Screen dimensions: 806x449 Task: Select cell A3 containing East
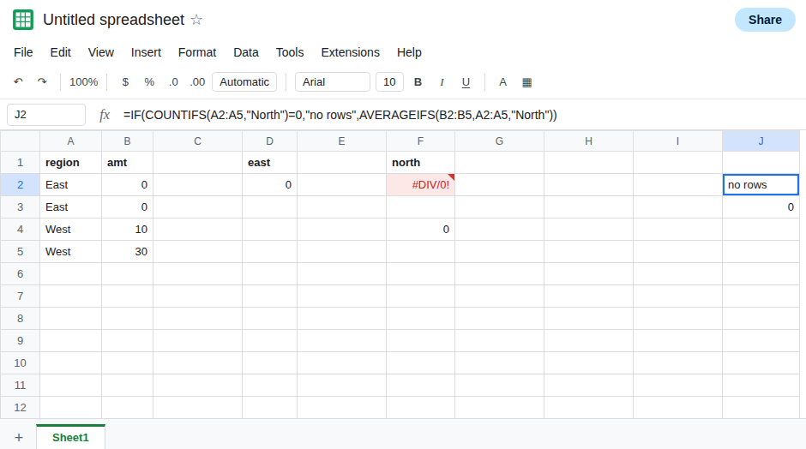pos(71,207)
